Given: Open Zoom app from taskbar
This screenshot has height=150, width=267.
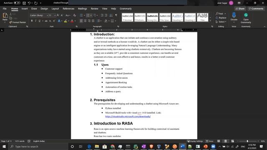Looking at the screenshot, I should coord(213,146).
